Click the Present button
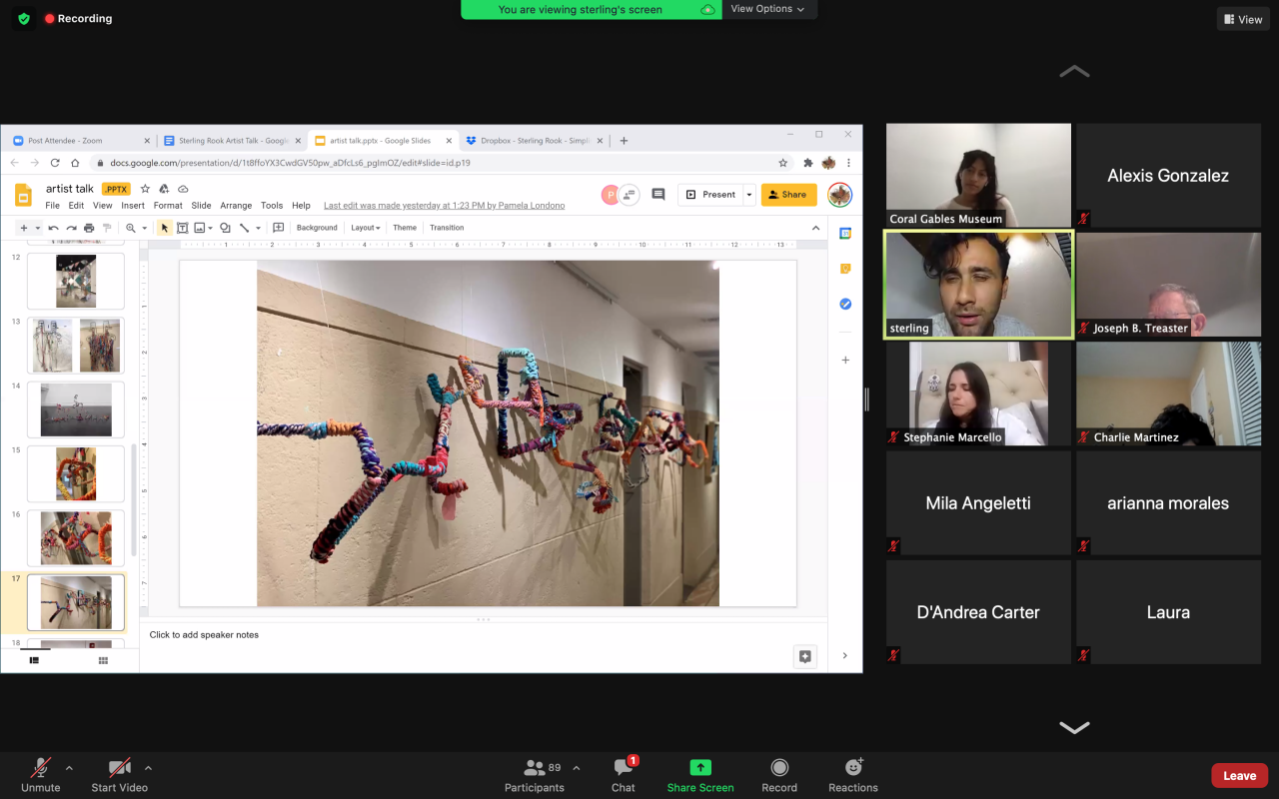Image resolution: width=1279 pixels, height=799 pixels. (710, 195)
